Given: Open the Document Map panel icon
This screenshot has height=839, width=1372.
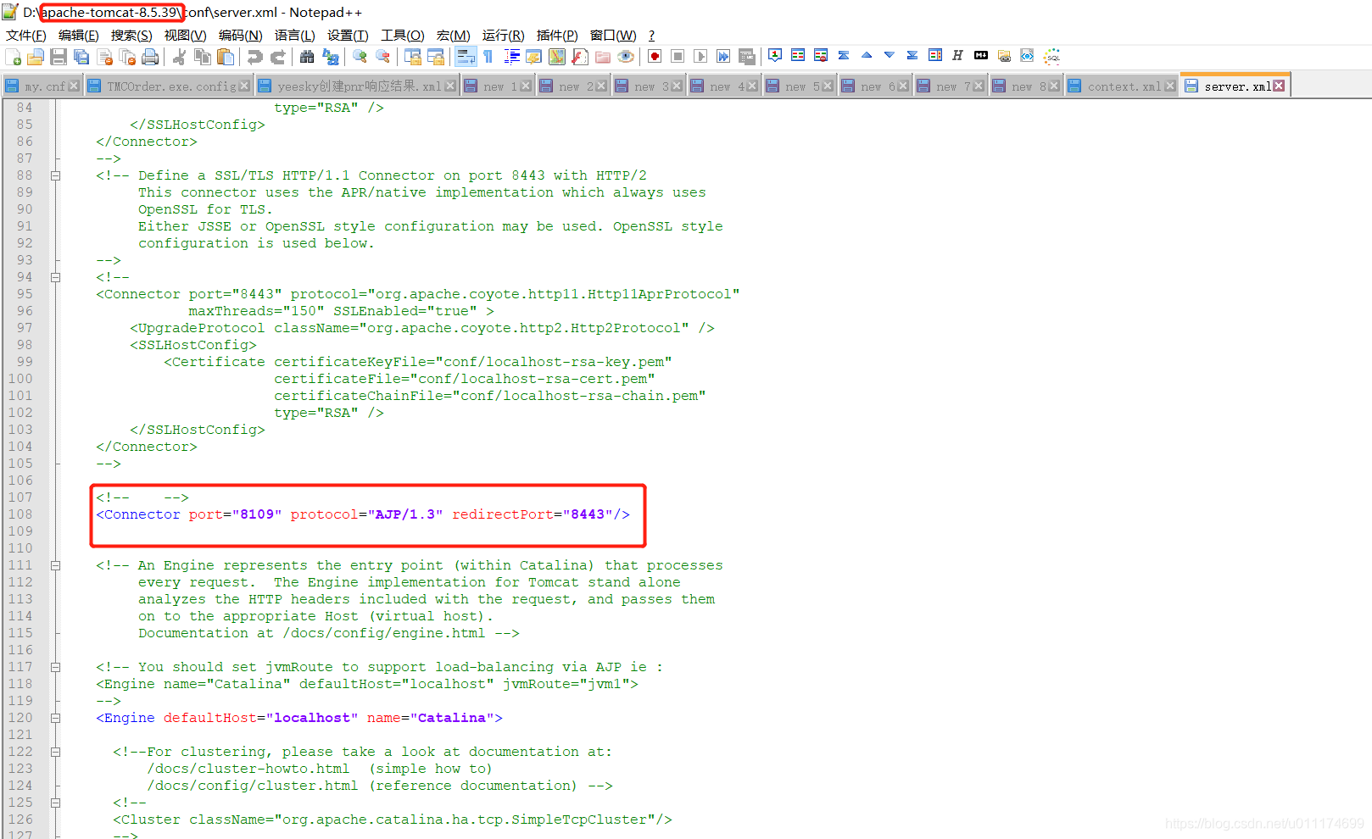Looking at the screenshot, I should tap(557, 57).
